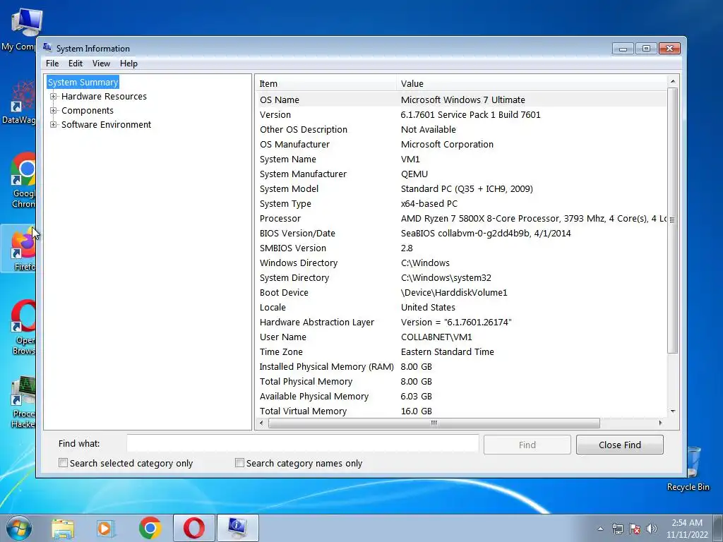Viewport: 723px width, 542px height.
Task: Click the horizontal scrollbar thumb
Action: (x=434, y=423)
